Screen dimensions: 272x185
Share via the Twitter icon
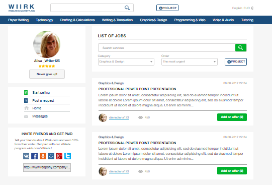[x=67, y=156]
